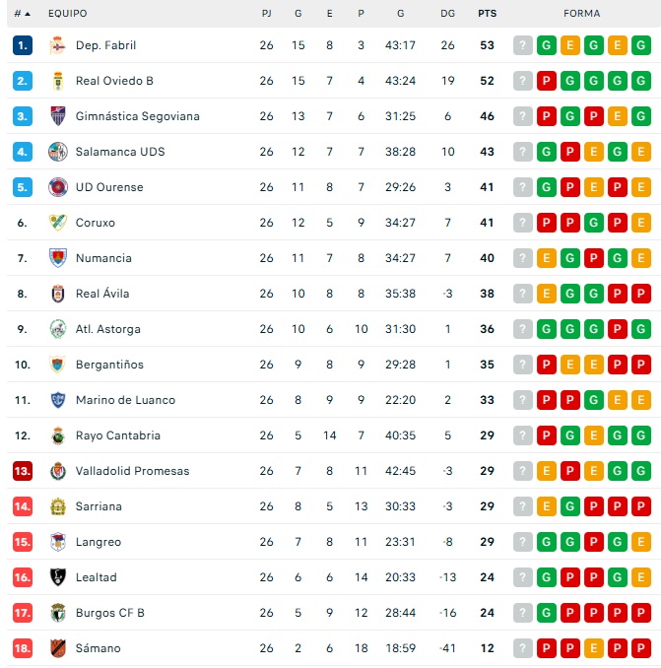Open the Rayo Cantabria team link

117,435
